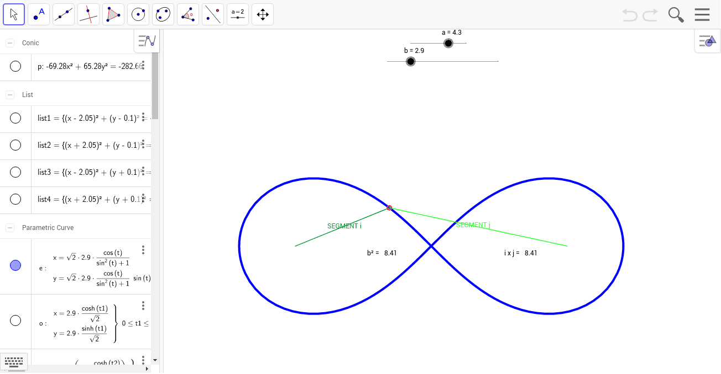Select the Move arrow tool
The height and width of the screenshot is (374, 721).
click(x=14, y=14)
